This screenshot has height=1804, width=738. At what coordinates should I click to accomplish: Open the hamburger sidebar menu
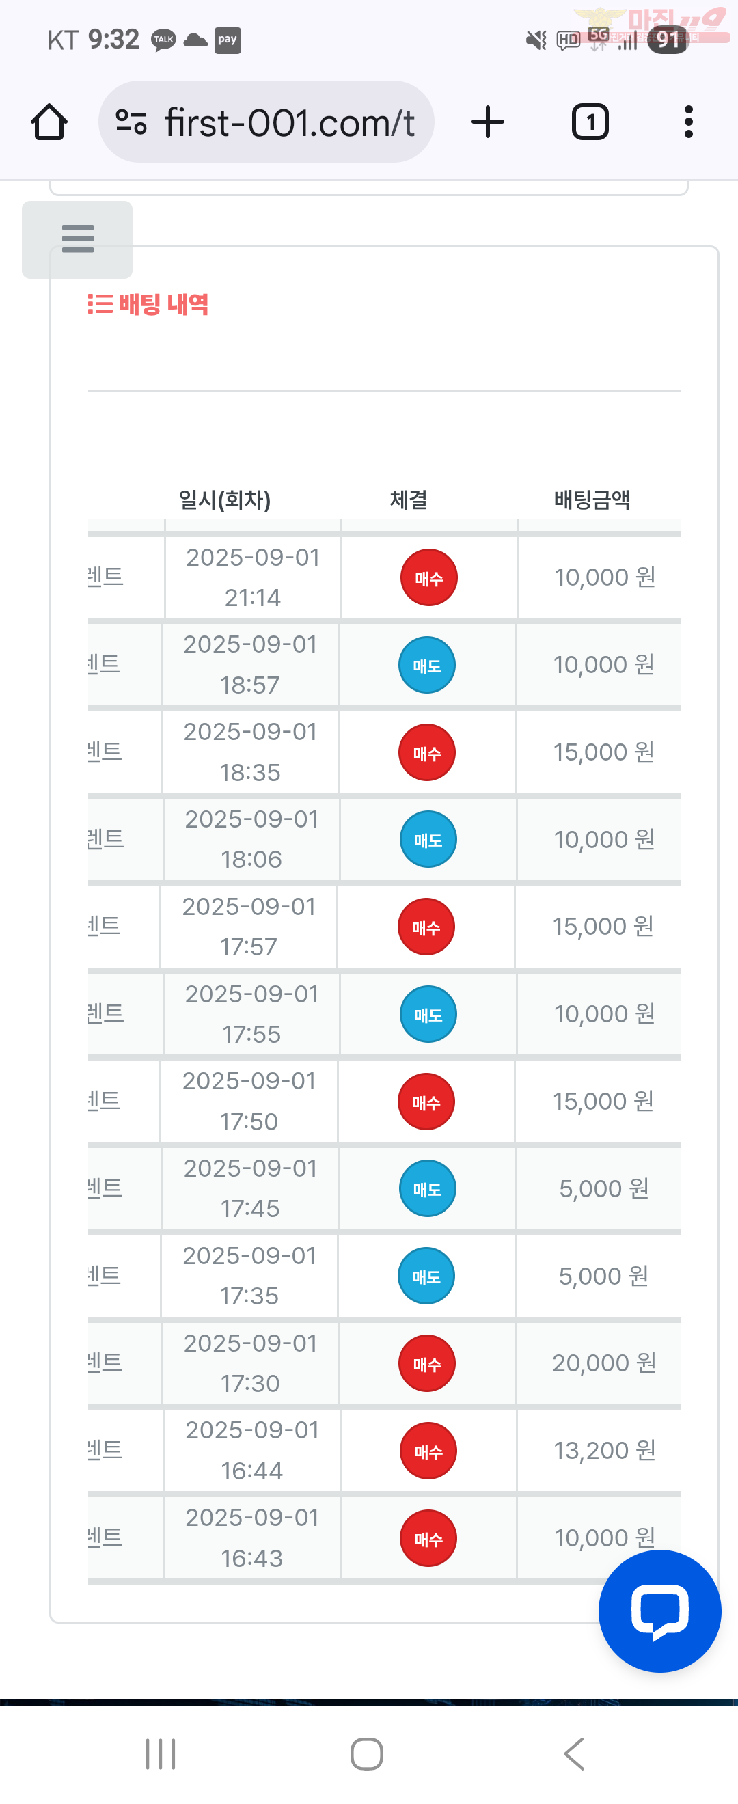[x=77, y=238]
